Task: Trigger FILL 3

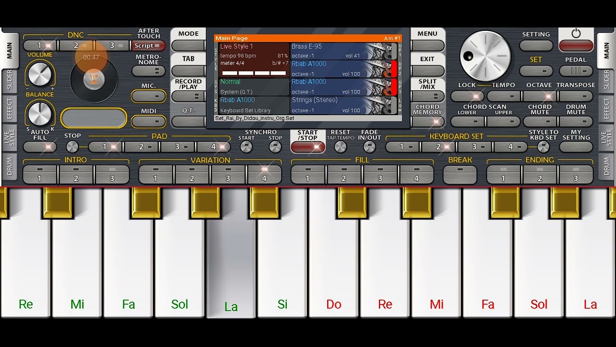Action: (380, 174)
